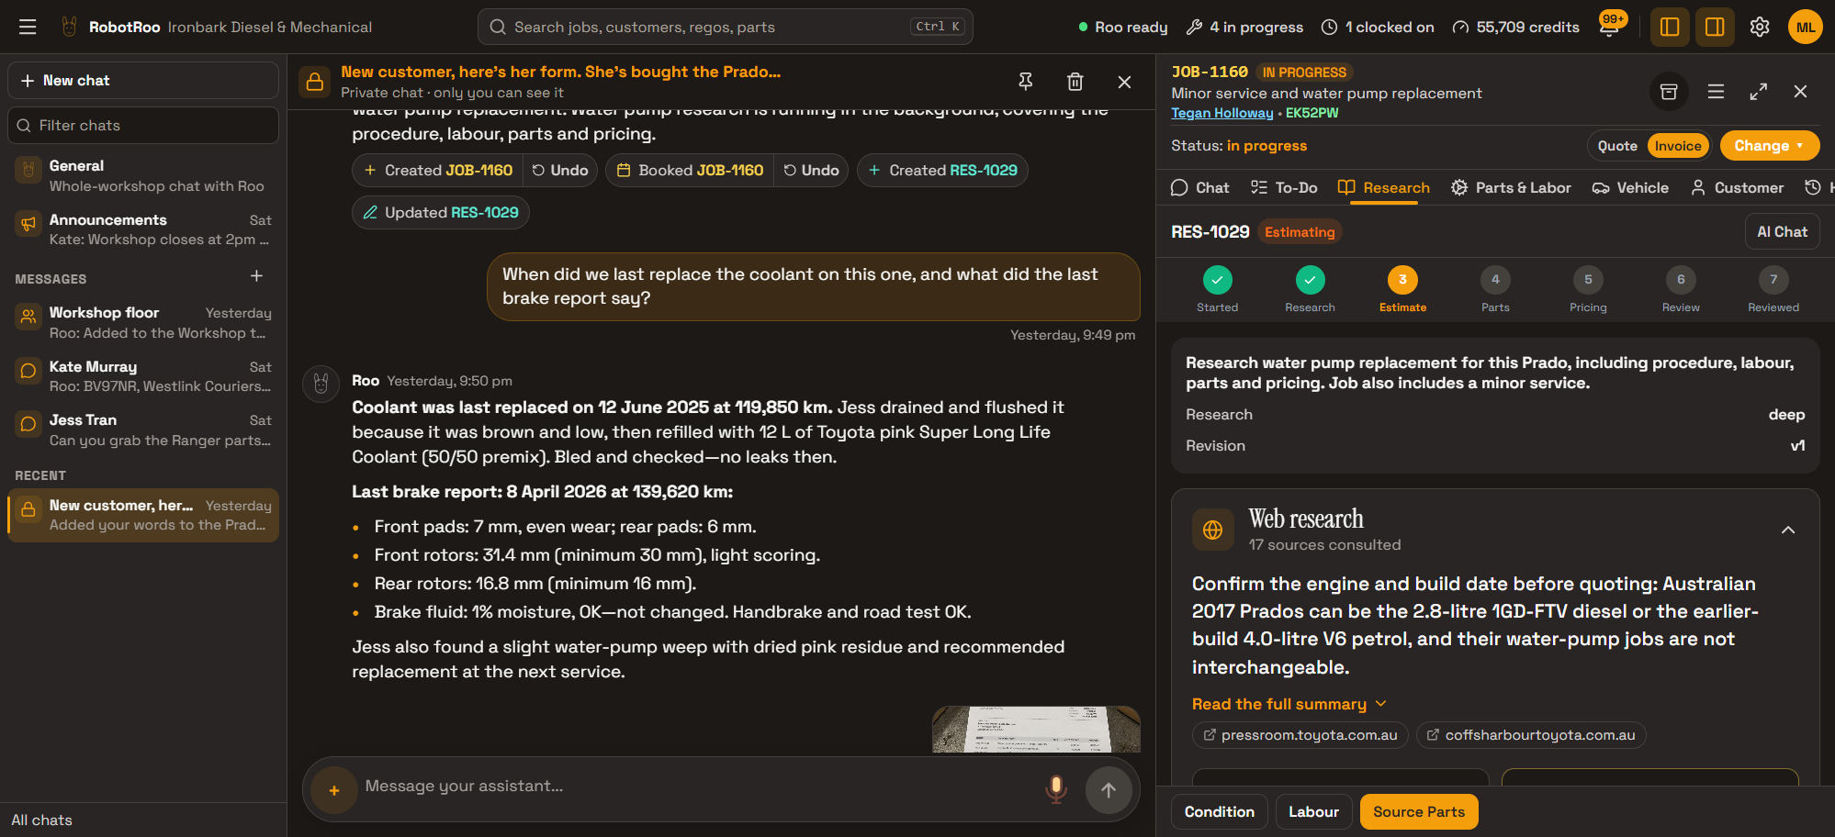Switch to Invoice mode
The height and width of the screenshot is (837, 1835).
(x=1678, y=146)
